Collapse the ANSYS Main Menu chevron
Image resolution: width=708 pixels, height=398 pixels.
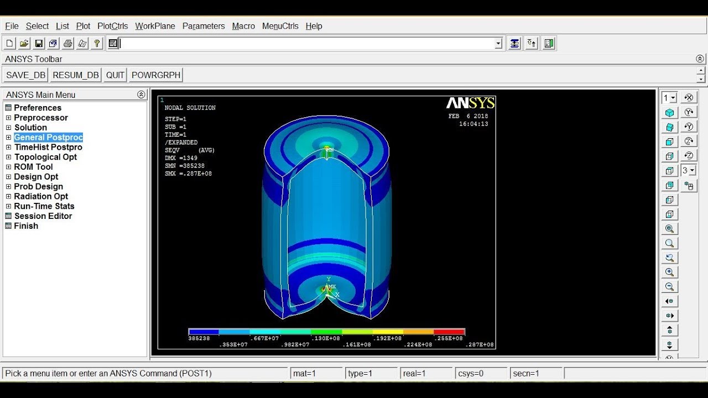pos(141,95)
